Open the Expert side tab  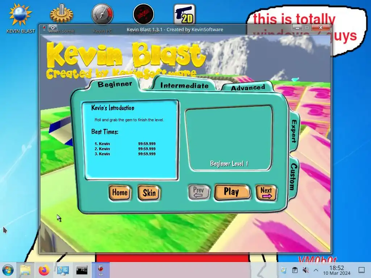click(x=294, y=131)
